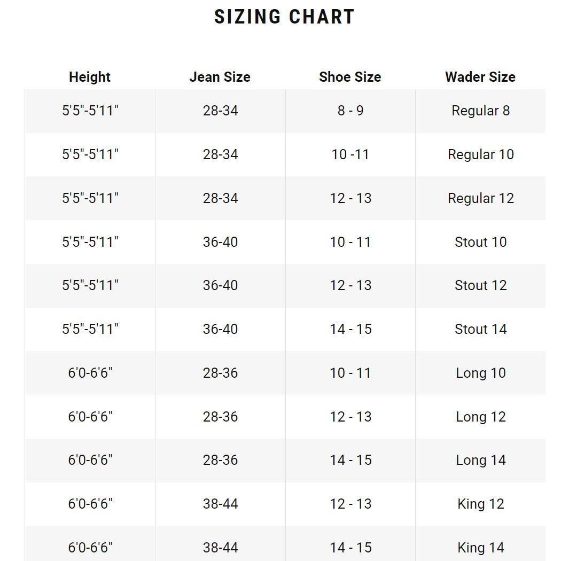The image size is (561, 561).
Task: Click the Long 12 wader size cell
Action: coord(480,417)
